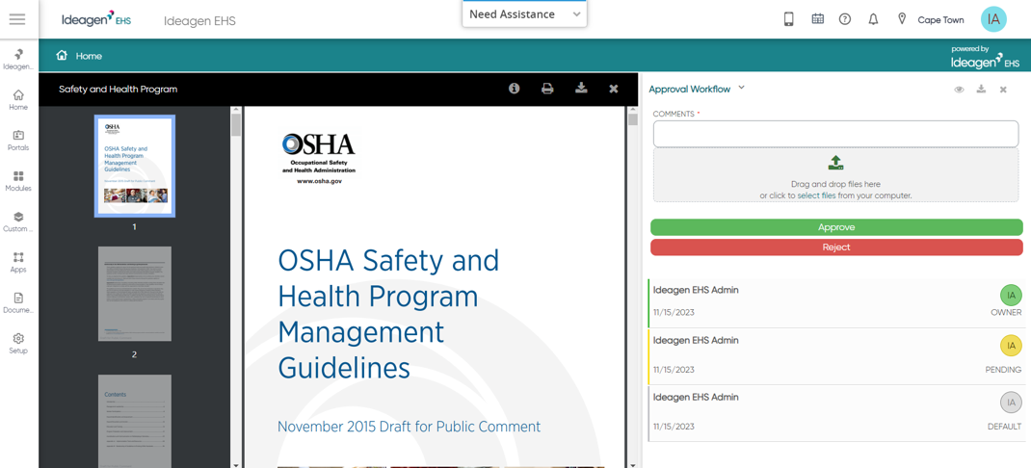Image resolution: width=1031 pixels, height=468 pixels.
Task: Open Modules in the sidebar
Action: (18, 181)
